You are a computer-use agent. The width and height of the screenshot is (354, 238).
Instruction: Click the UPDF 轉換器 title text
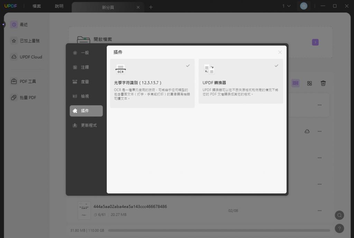point(214,83)
